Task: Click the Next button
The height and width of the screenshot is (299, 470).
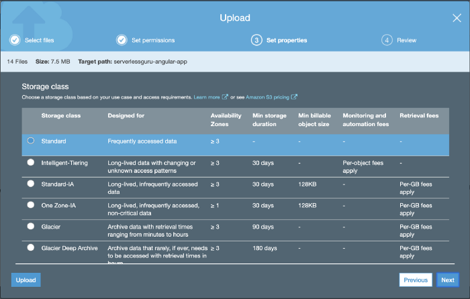Action: click(x=448, y=280)
